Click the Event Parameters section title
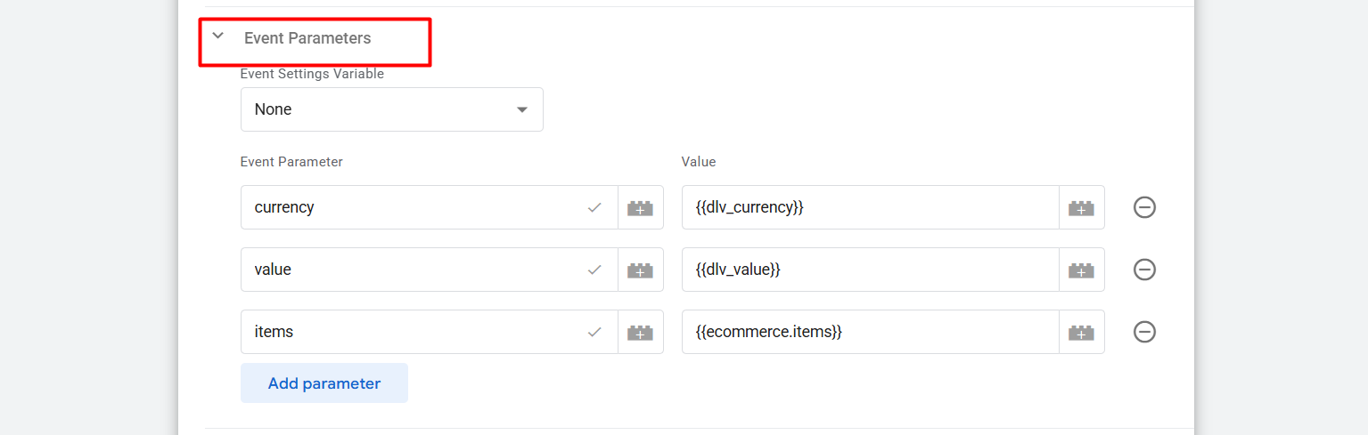The height and width of the screenshot is (435, 1368). (307, 38)
